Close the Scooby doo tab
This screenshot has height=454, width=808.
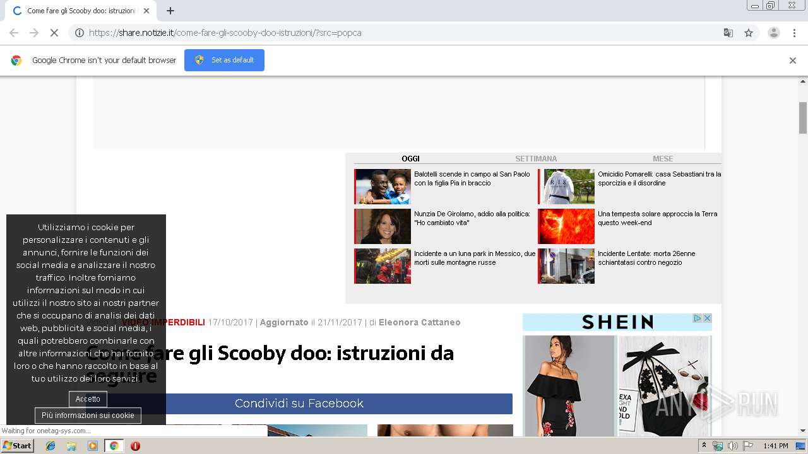point(146,11)
